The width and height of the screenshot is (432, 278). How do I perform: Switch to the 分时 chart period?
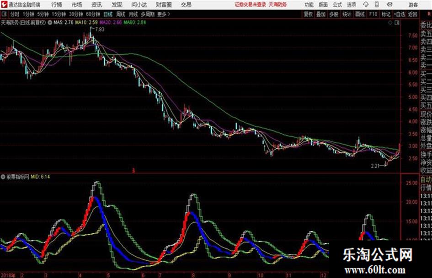click(15, 14)
